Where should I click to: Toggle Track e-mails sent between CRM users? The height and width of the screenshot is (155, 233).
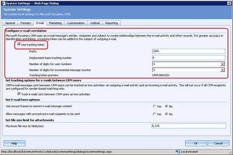[x=19, y=94]
